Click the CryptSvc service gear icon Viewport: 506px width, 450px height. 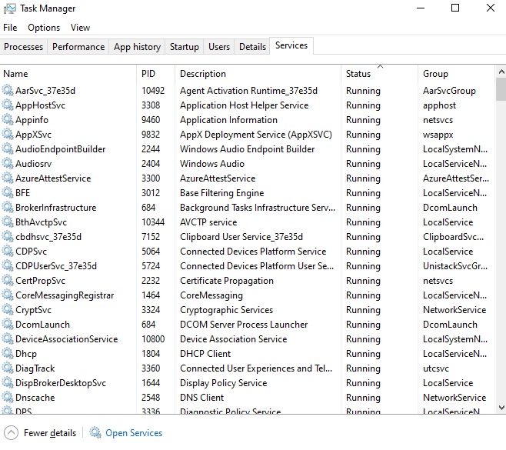8,309
